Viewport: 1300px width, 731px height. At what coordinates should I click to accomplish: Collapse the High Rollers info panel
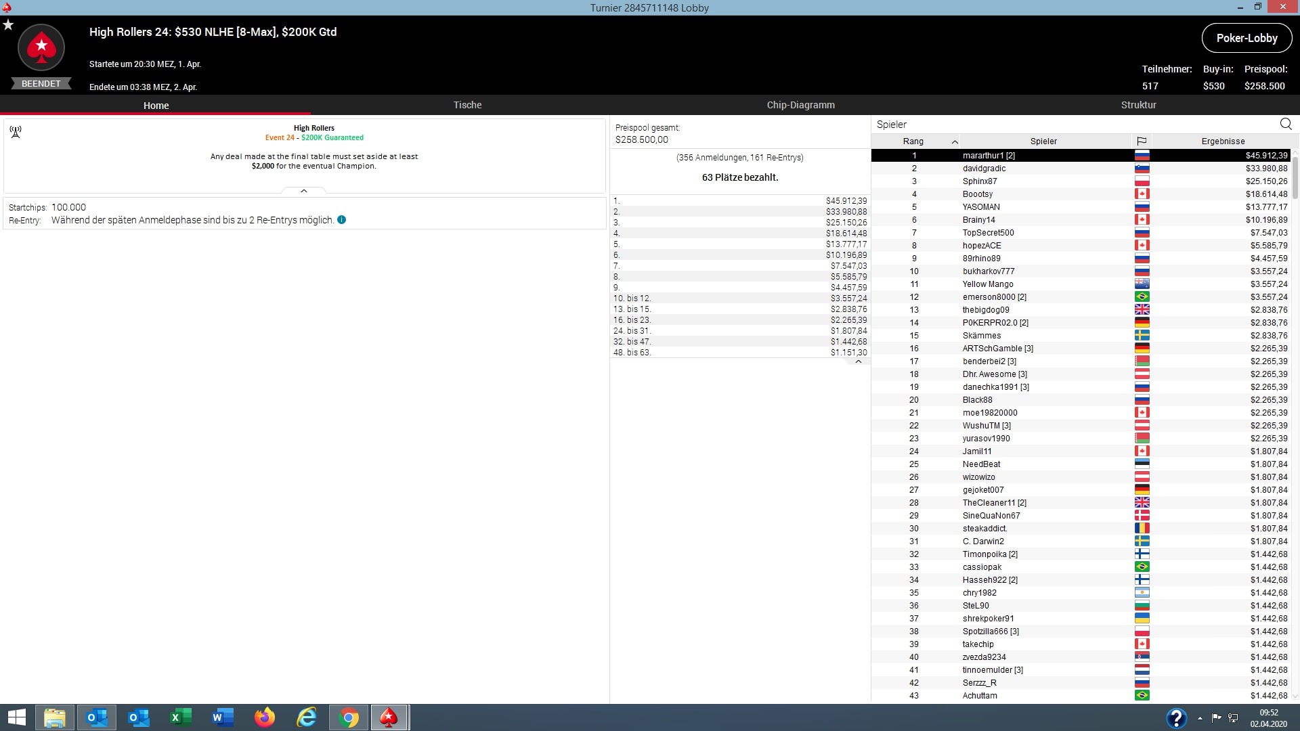[x=304, y=192]
